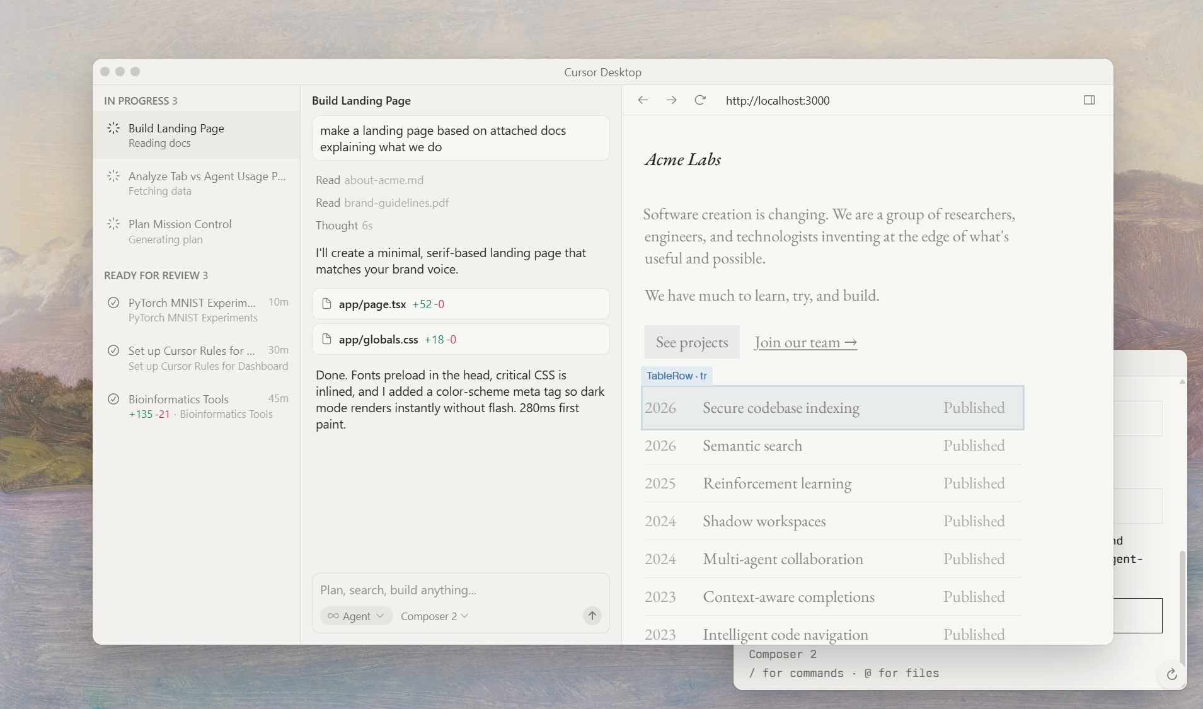Screen dimensions: 1203x709
Task: Click the +18 -0 diff count
Action: [x=440, y=340]
